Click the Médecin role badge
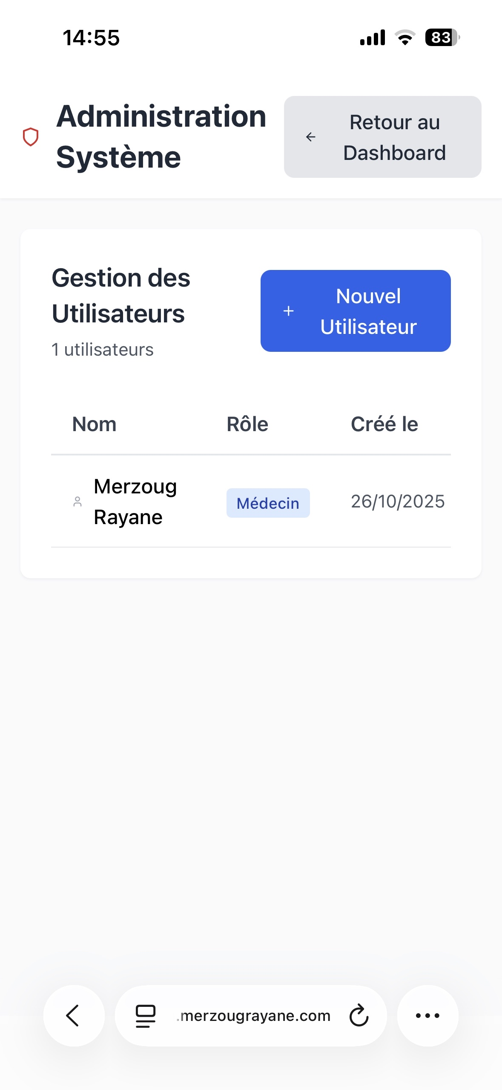502x1090 pixels. click(x=268, y=503)
